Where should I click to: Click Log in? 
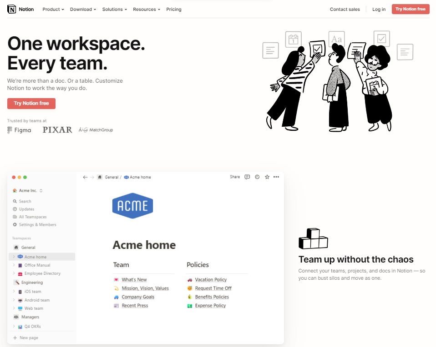pos(379,9)
